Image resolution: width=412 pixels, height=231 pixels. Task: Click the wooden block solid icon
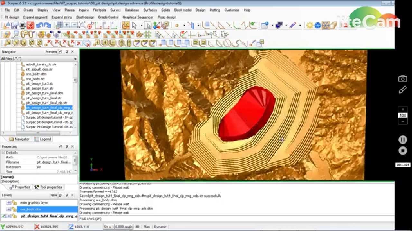pyautogui.click(x=333, y=25)
